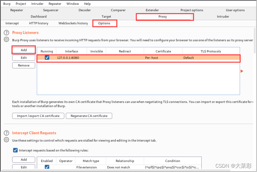Open Intercept Client Requests gear icon
The width and height of the screenshot is (257, 172).
click(x=7, y=140)
